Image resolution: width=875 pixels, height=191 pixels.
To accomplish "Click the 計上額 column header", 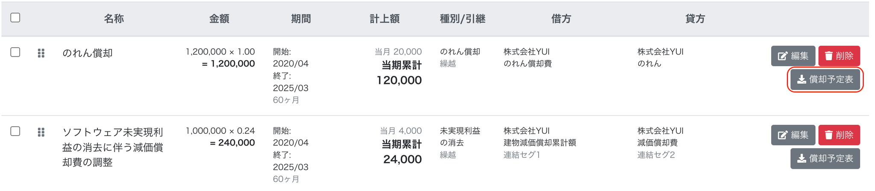I will pos(385,19).
